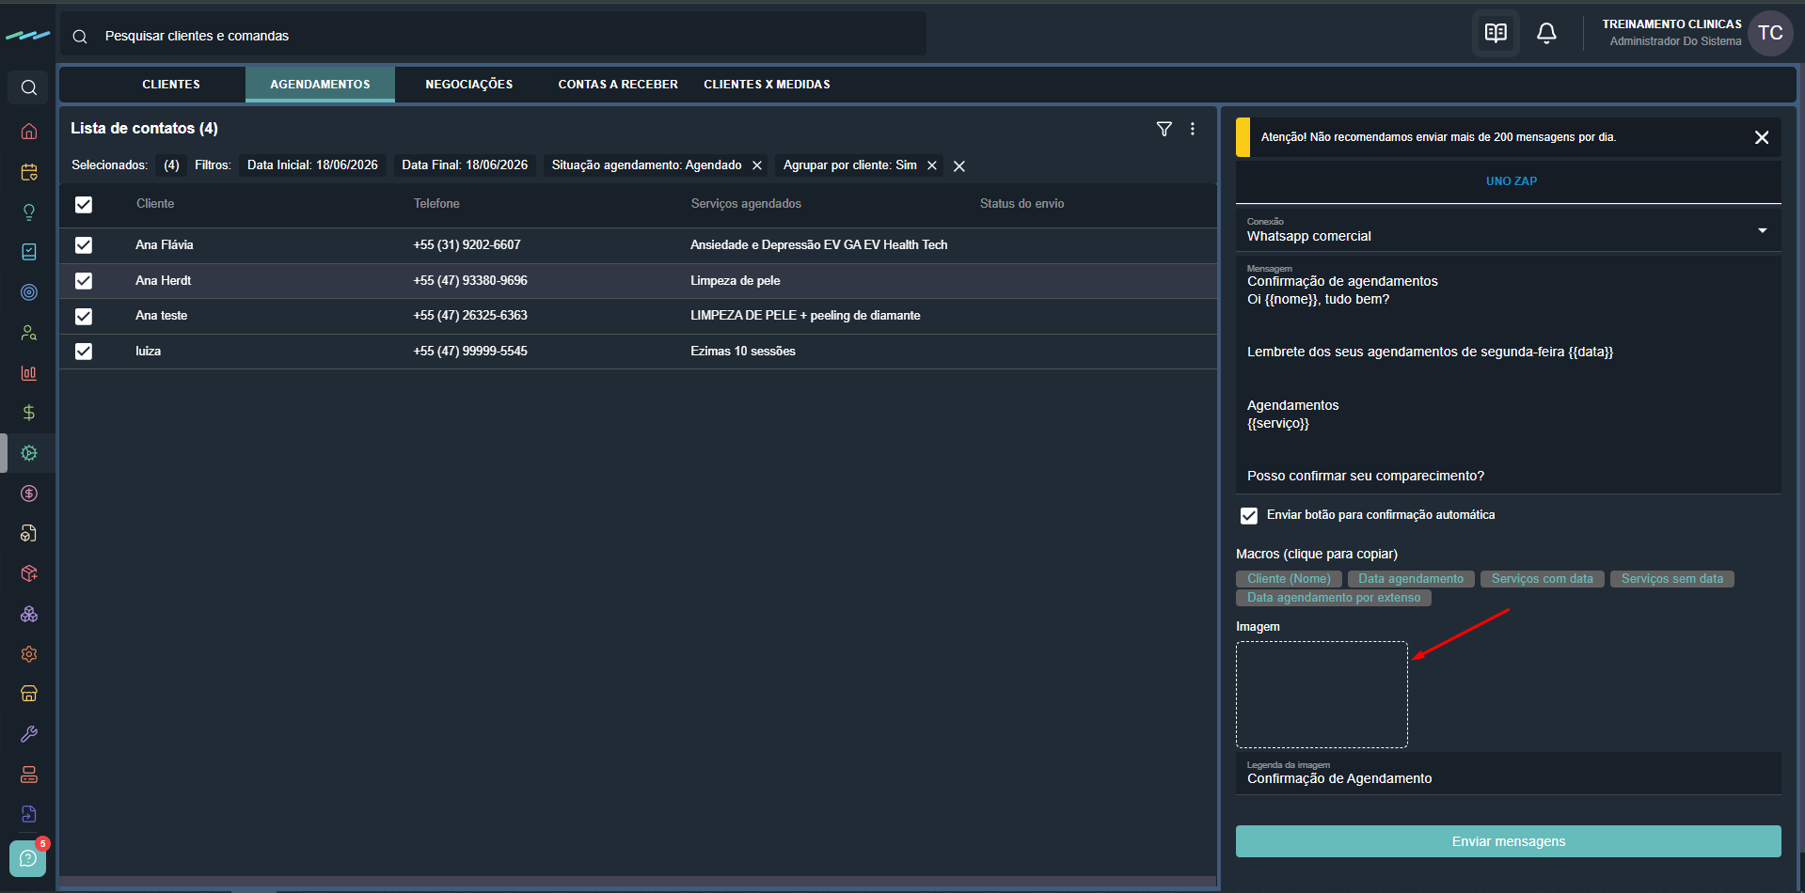This screenshot has width=1805, height=893.
Task: Click the yellow storefront sidebar icon
Action: pyautogui.click(x=29, y=694)
